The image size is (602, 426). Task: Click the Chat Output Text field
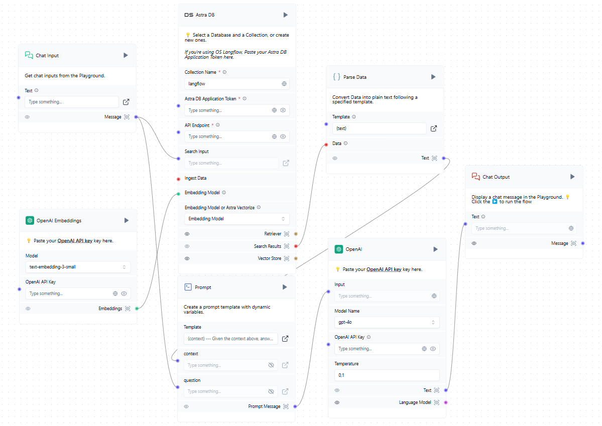pos(524,228)
